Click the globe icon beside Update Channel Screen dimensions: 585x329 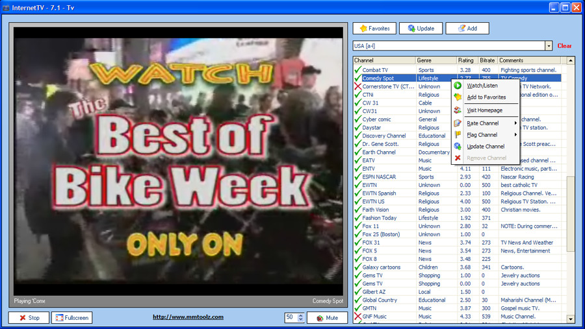pos(458,147)
